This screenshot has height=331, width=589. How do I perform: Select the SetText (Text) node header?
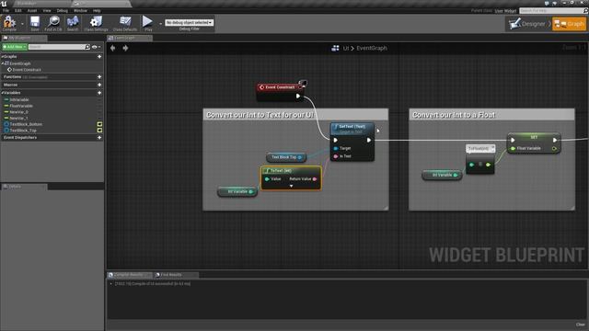[352, 129]
